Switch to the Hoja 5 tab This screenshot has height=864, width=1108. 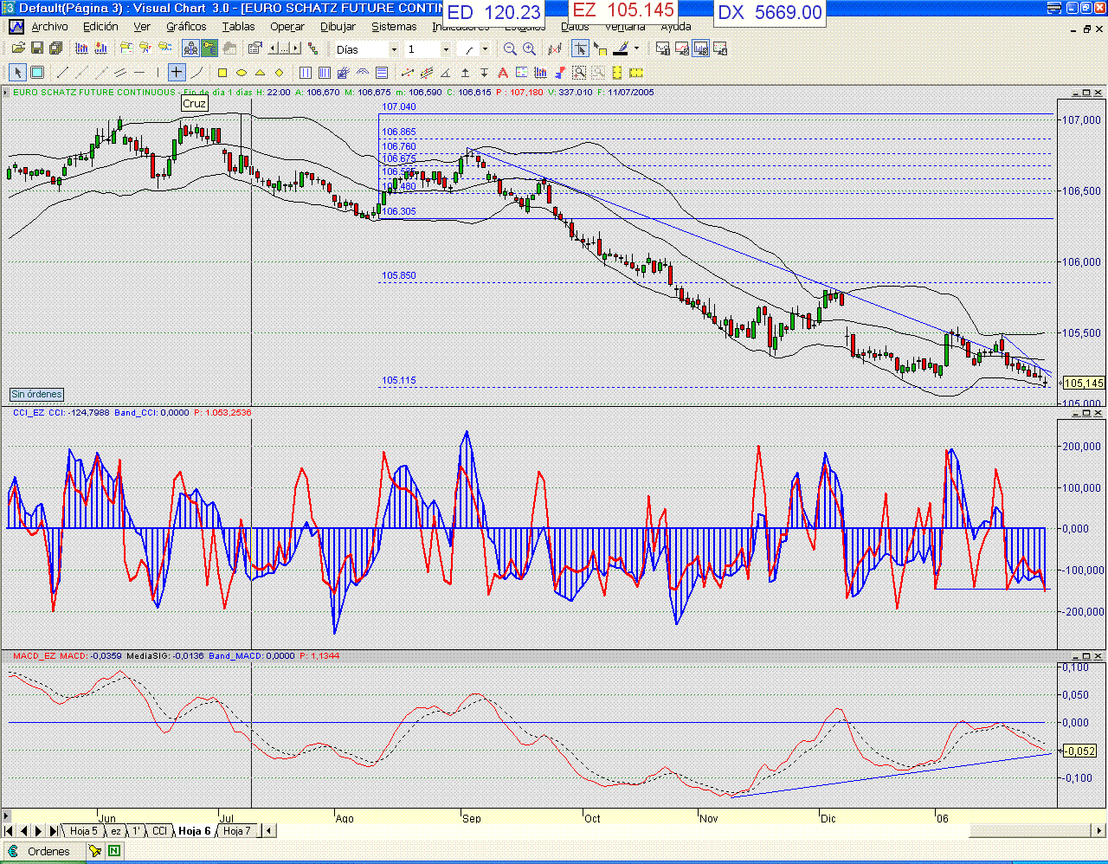(x=84, y=831)
